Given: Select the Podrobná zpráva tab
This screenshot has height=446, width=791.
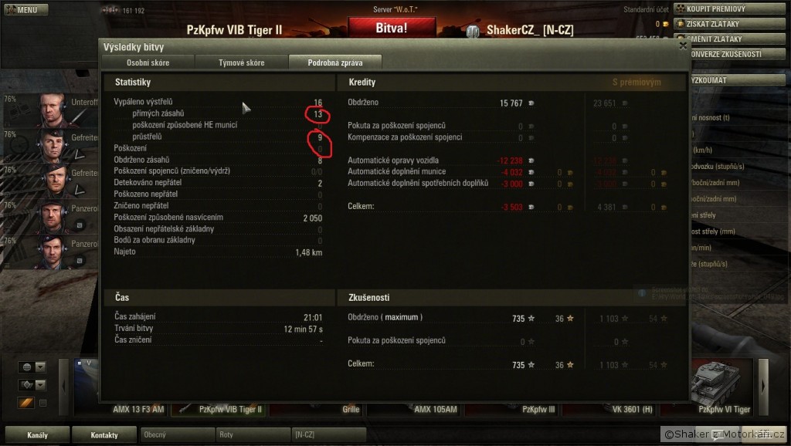Looking at the screenshot, I should [x=335, y=63].
